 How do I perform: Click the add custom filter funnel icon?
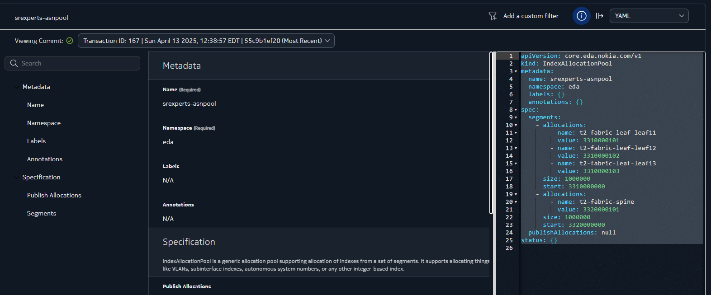[x=493, y=16]
